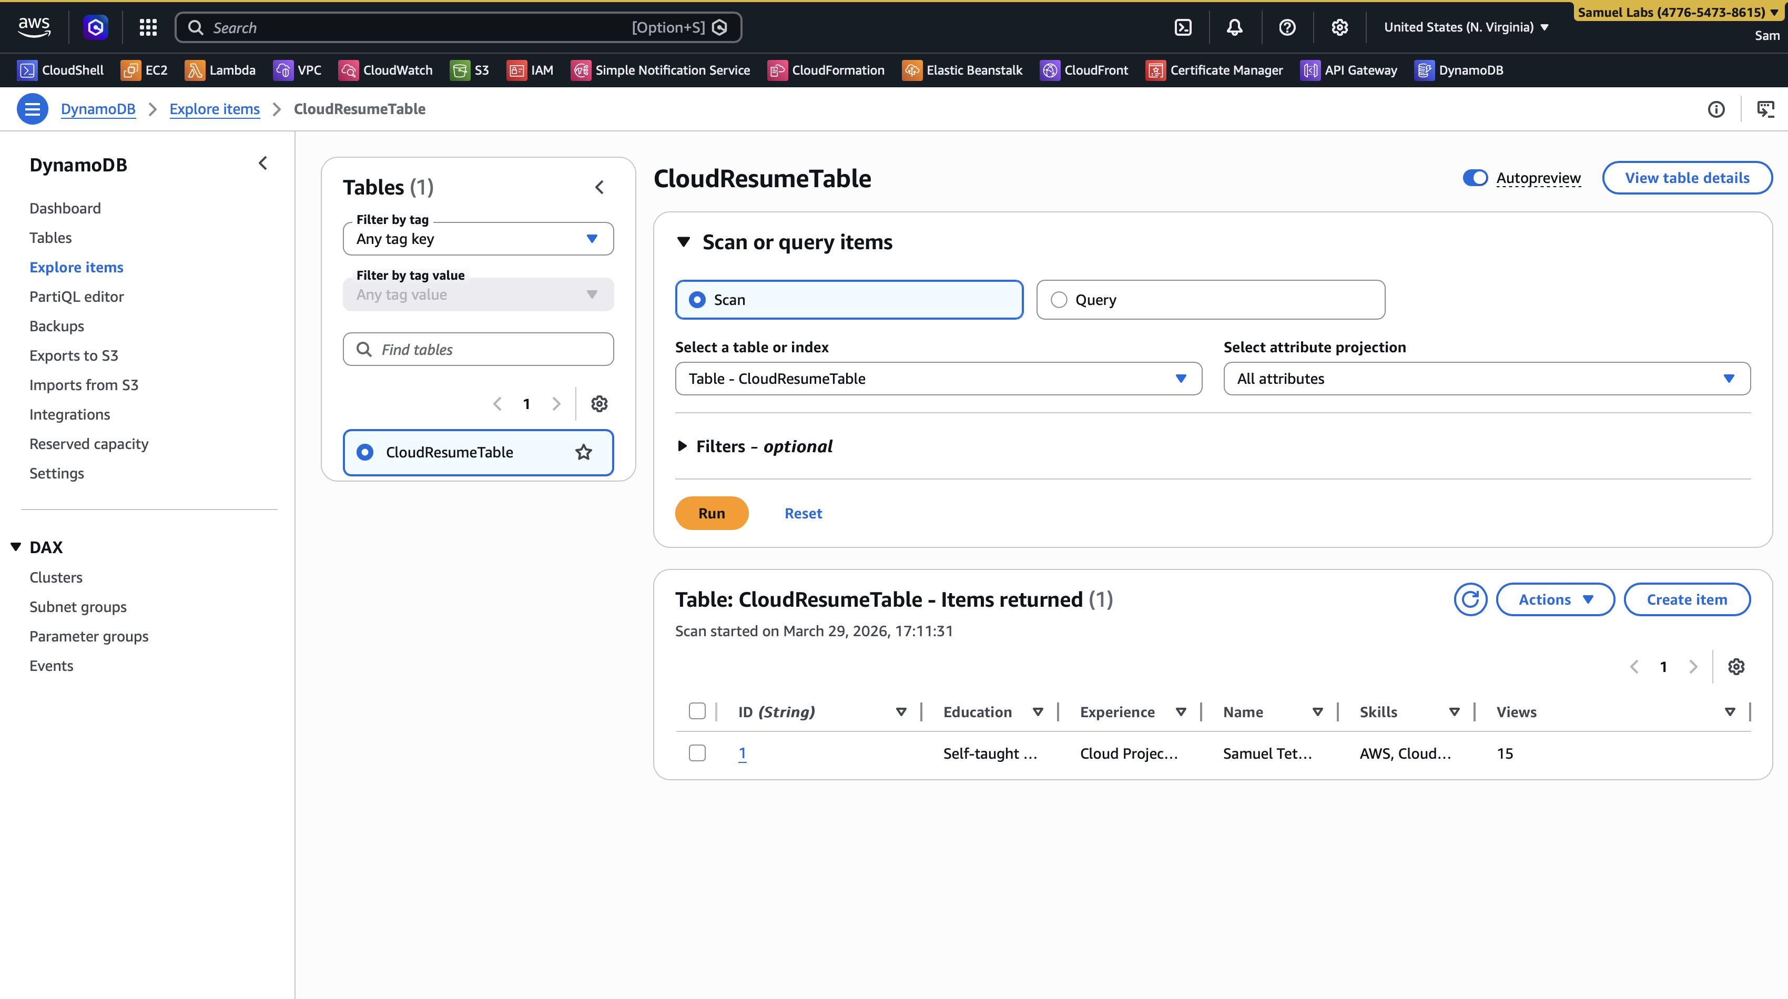Open the PartiQL editor in sidebar
This screenshot has height=999, width=1788.
[76, 296]
